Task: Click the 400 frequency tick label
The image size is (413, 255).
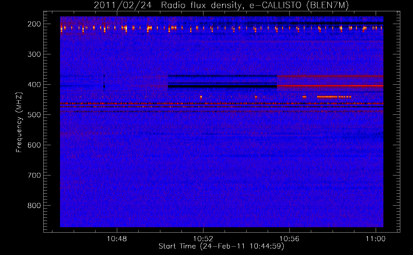Action: pos(34,85)
